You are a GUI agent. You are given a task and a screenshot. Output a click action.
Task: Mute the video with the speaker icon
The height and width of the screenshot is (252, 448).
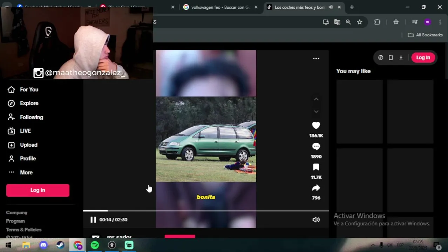316,219
